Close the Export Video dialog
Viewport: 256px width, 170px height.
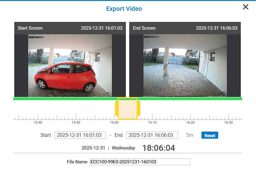[245, 7]
